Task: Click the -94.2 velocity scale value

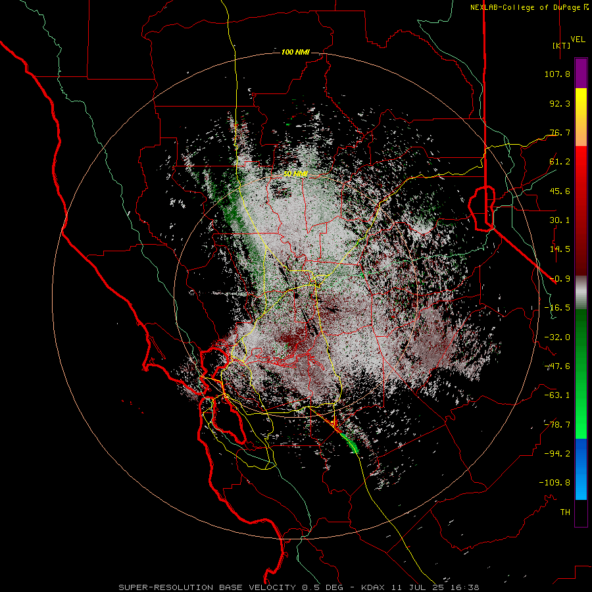Action: [557, 454]
